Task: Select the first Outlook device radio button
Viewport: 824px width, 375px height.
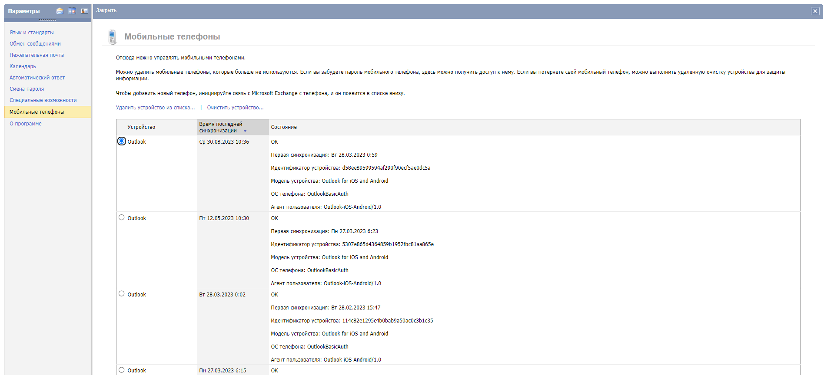Action: coord(122,141)
